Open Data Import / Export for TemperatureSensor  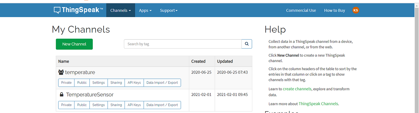[162, 105]
